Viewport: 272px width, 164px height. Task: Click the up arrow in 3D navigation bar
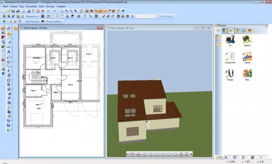coord(145,154)
